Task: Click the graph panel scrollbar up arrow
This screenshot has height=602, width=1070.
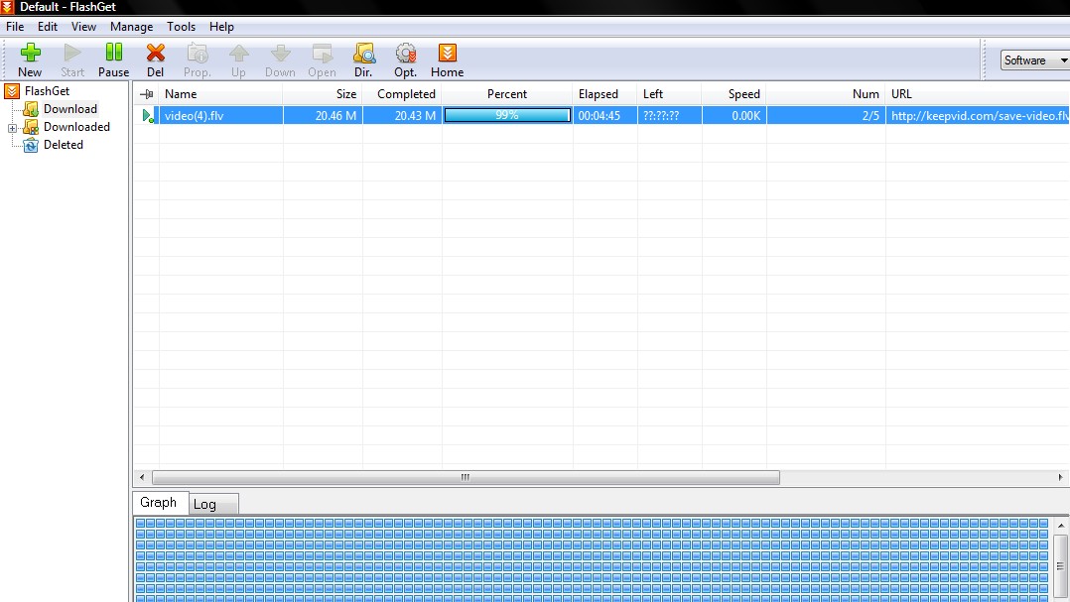Action: click(x=1060, y=526)
